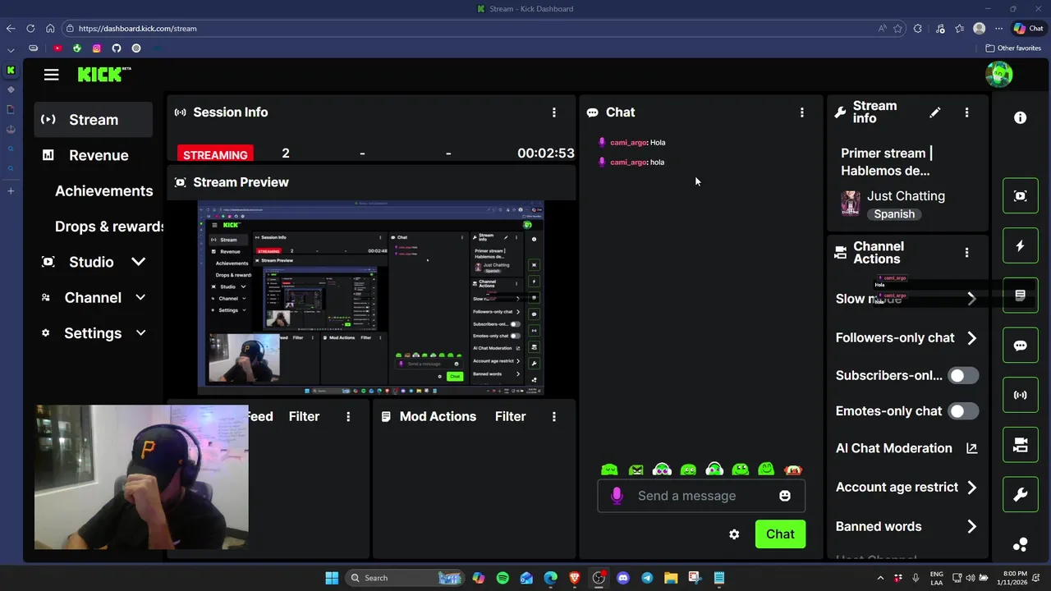Screen dimensions: 1051x591
Task: Click the camera channel actions widget icon
Action: (1020, 445)
